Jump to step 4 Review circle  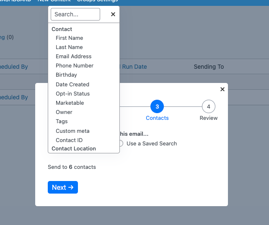click(208, 106)
